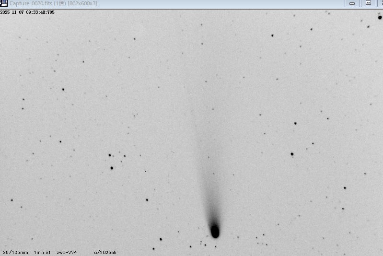Click the (1倍) zoom indicator in title
This screenshot has width=383, height=256.
pos(60,3)
